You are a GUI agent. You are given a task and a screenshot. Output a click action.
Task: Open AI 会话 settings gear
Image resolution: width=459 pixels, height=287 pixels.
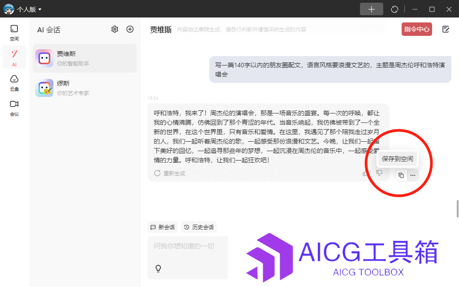115,29
